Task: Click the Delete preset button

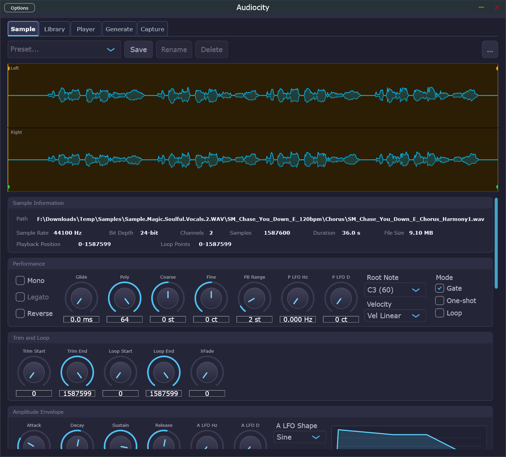Action: 212,49
